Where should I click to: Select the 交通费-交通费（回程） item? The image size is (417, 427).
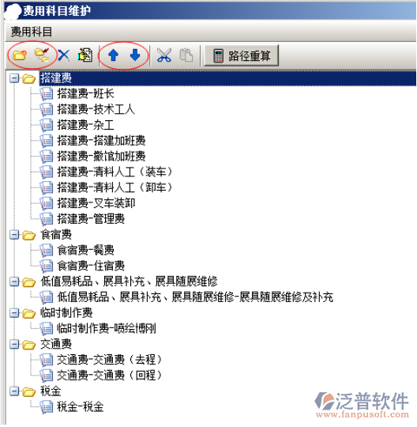(x=110, y=376)
